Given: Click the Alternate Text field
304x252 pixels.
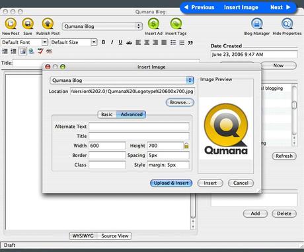Looking at the screenshot, I should (139, 127).
